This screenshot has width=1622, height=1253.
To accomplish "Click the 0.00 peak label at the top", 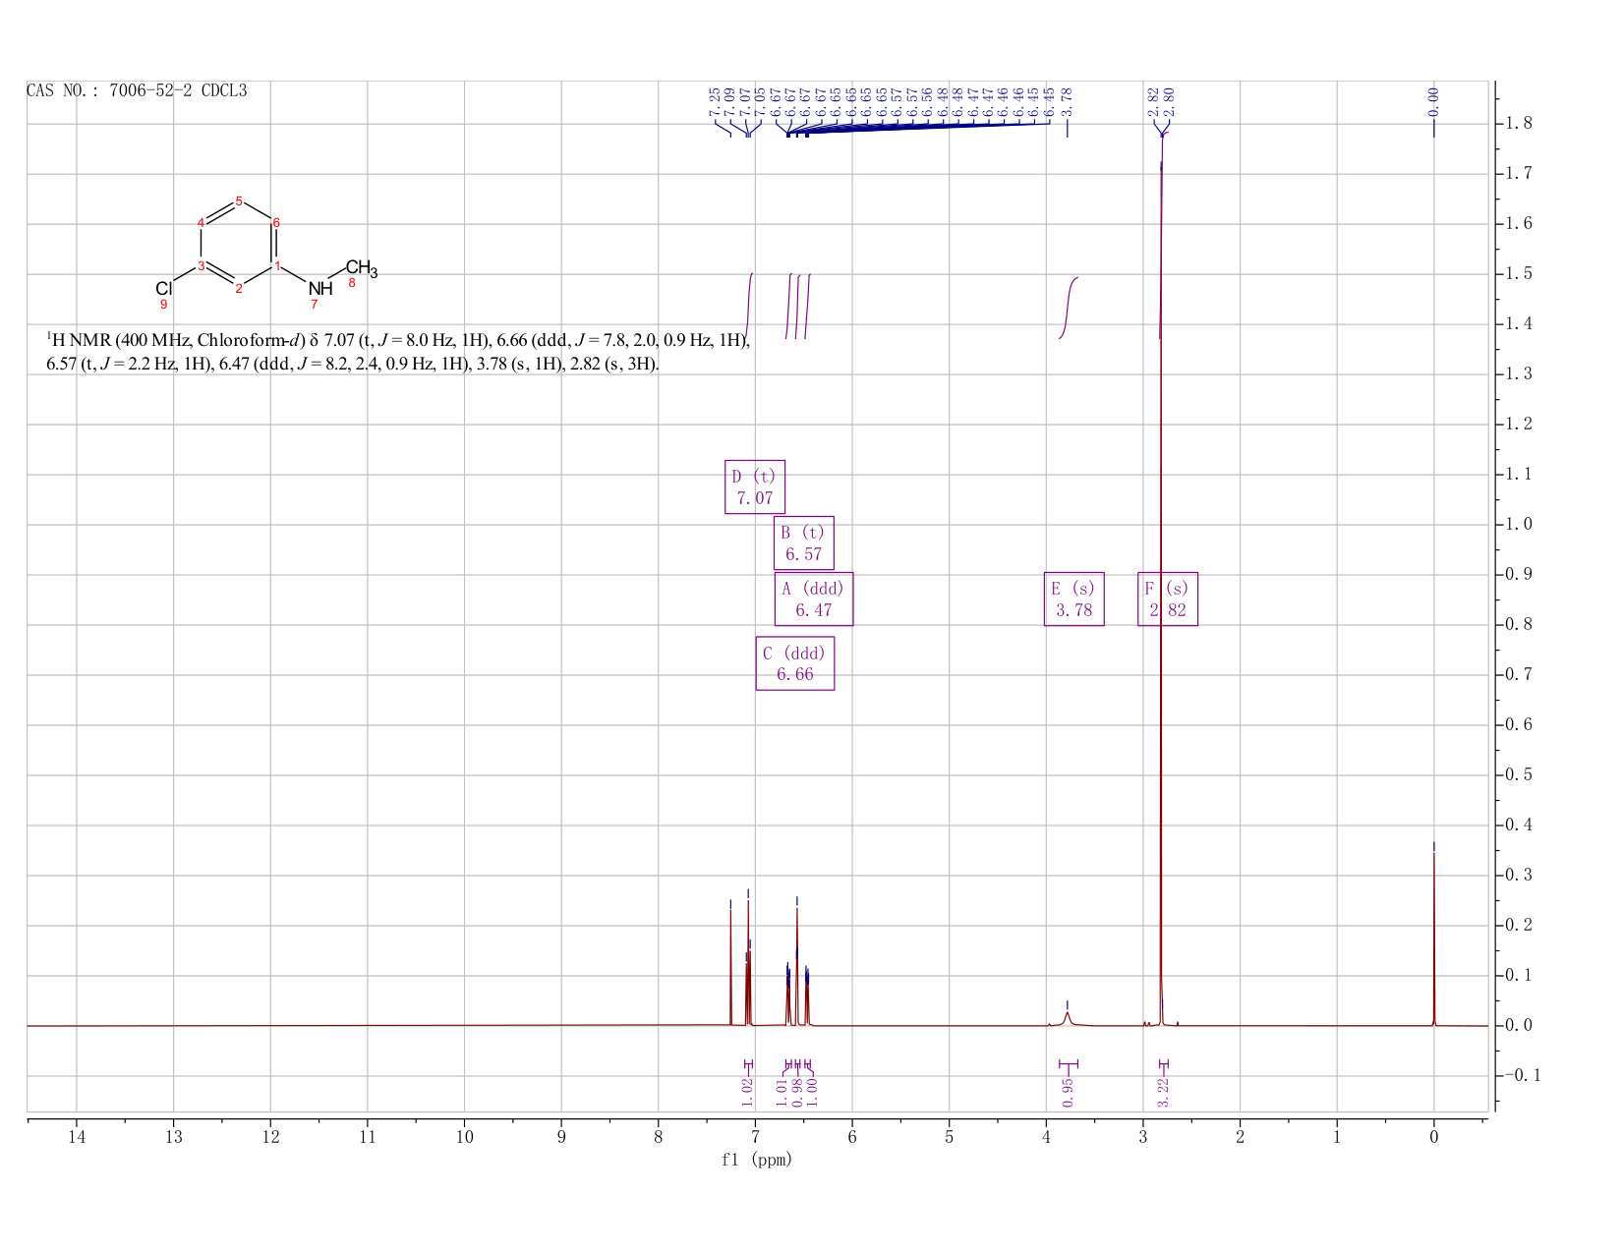I will (x=1433, y=101).
